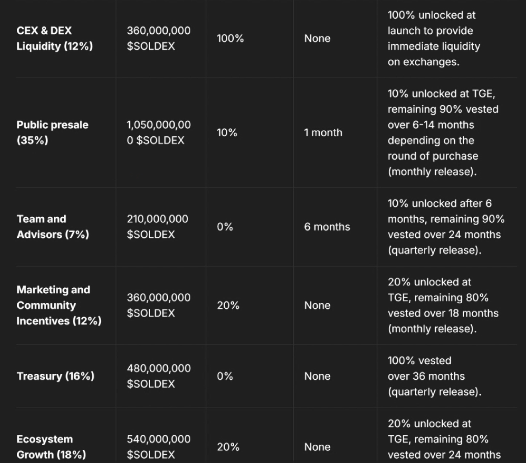
Task: Click Marketing and Community Incentives (12%) label
Action: click(59, 305)
